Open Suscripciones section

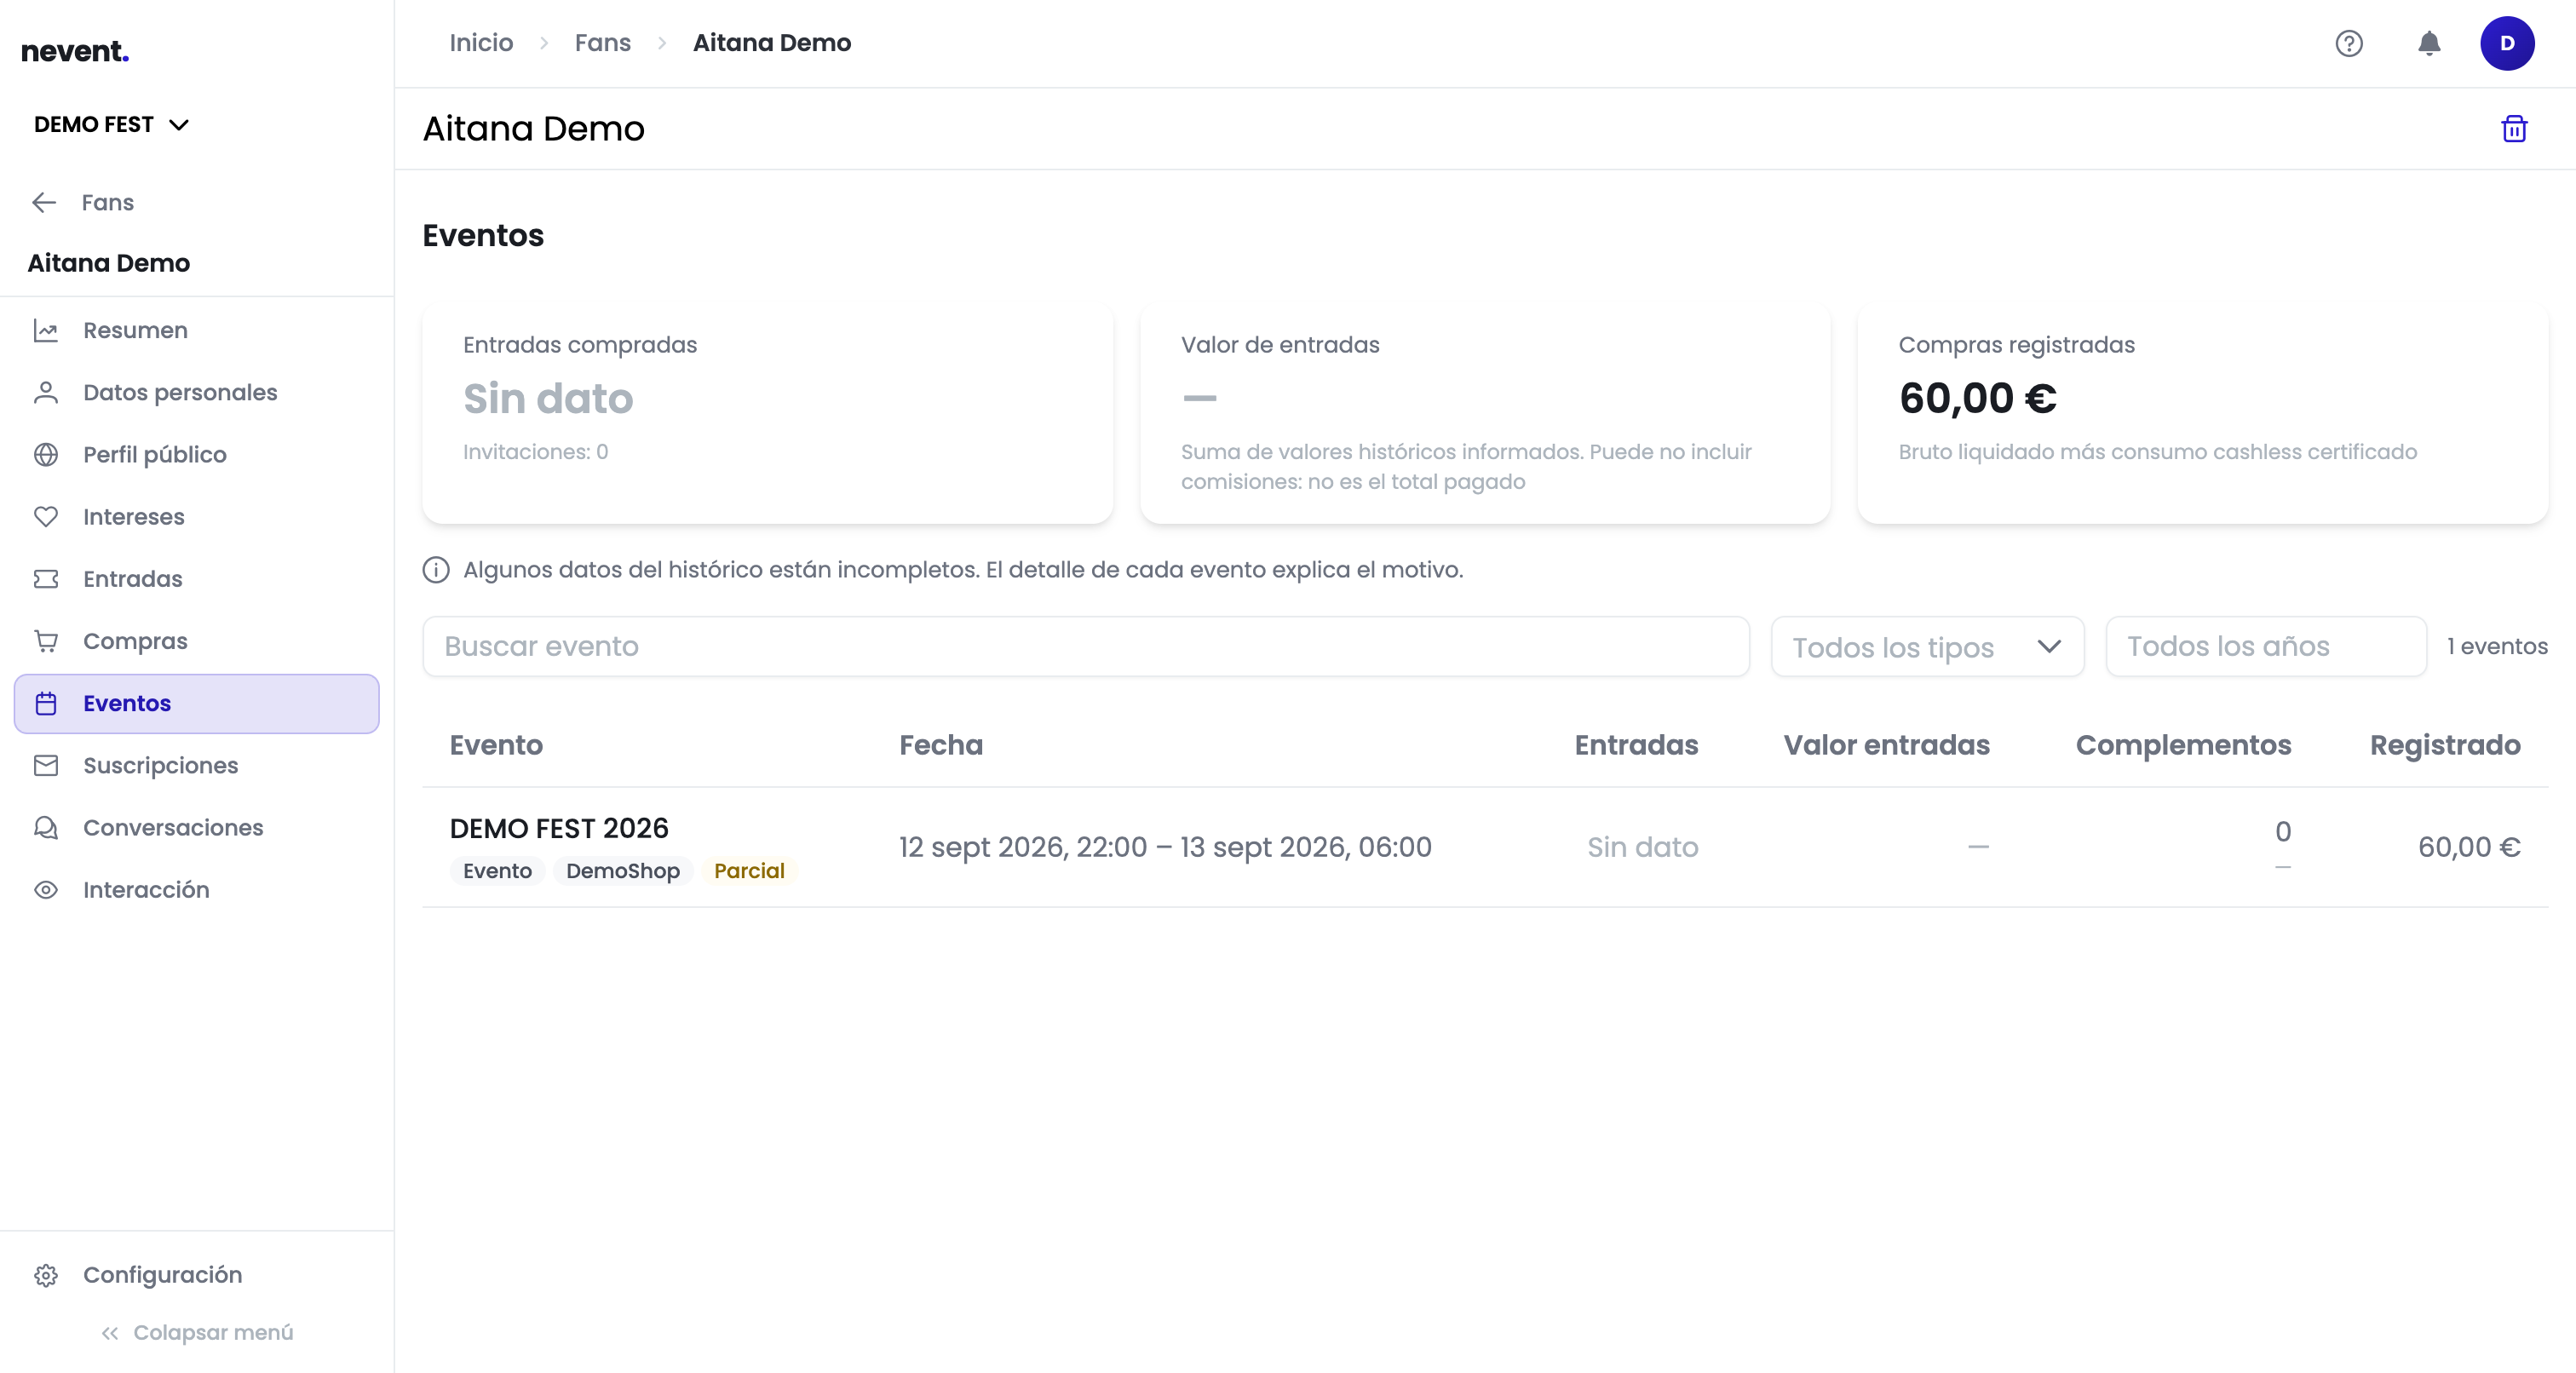(197, 765)
